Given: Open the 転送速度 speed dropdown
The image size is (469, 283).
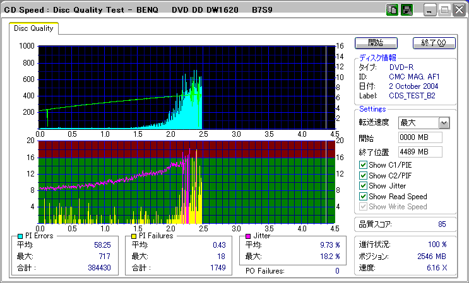Looking at the screenshot, I should tap(444, 123).
